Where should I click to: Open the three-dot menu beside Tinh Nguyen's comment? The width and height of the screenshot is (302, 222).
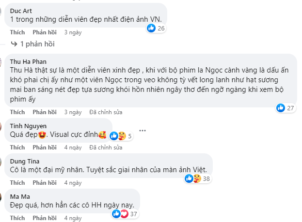coord(142,131)
